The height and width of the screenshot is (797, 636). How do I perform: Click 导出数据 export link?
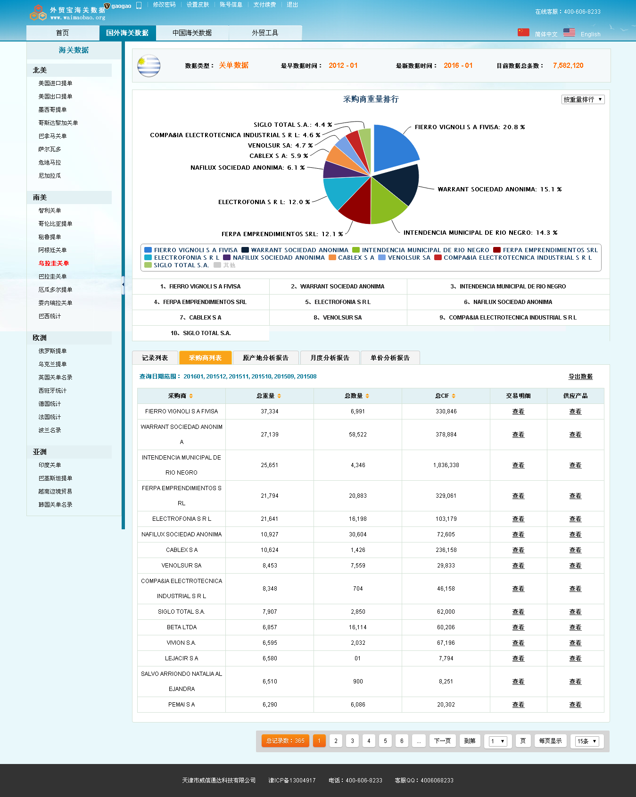pos(580,377)
